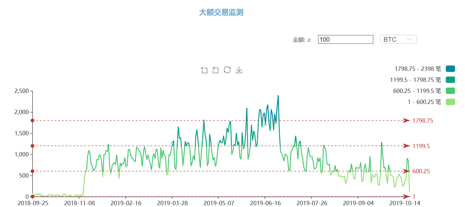The width and height of the screenshot is (465, 207).
Task: Click the red start dot of the 600.25 line
Action: [32, 171]
